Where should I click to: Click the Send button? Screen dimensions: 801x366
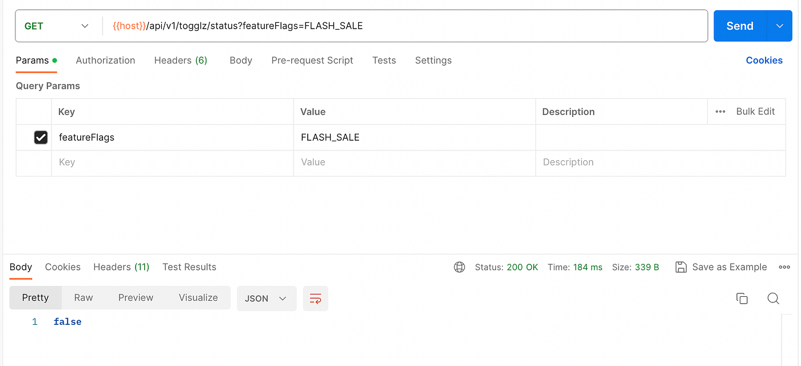point(740,26)
